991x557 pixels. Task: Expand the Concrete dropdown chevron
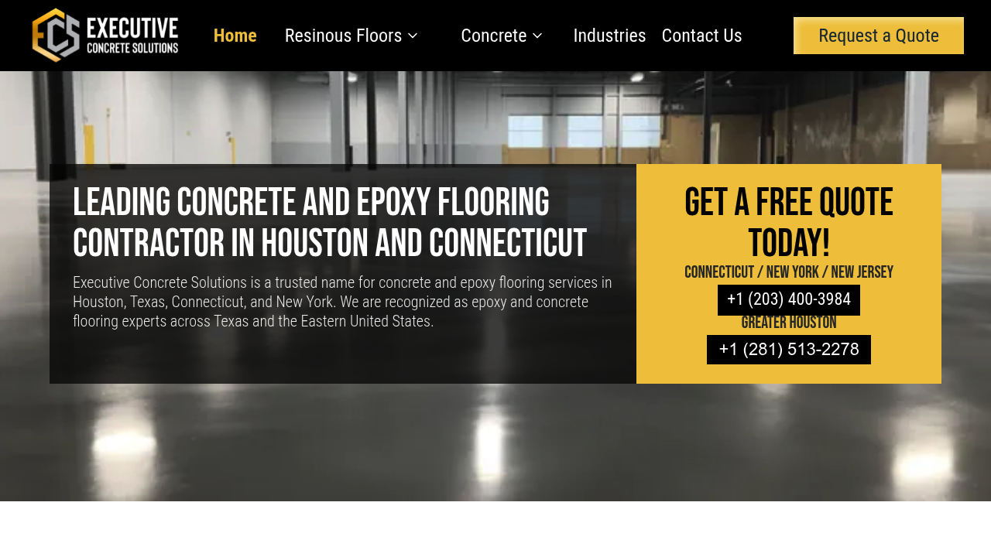537,36
